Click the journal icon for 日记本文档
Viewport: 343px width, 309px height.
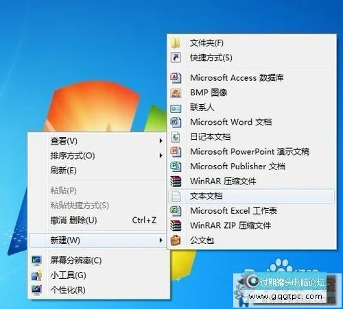point(176,137)
